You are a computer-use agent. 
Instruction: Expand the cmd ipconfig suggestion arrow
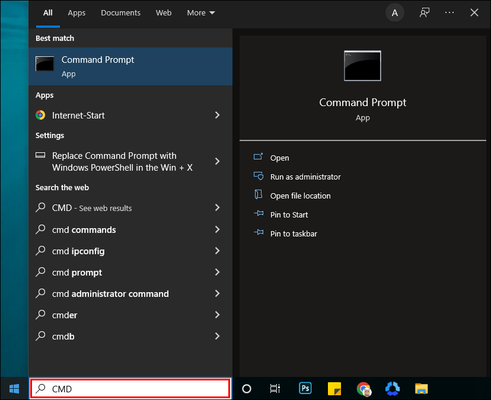coord(217,251)
